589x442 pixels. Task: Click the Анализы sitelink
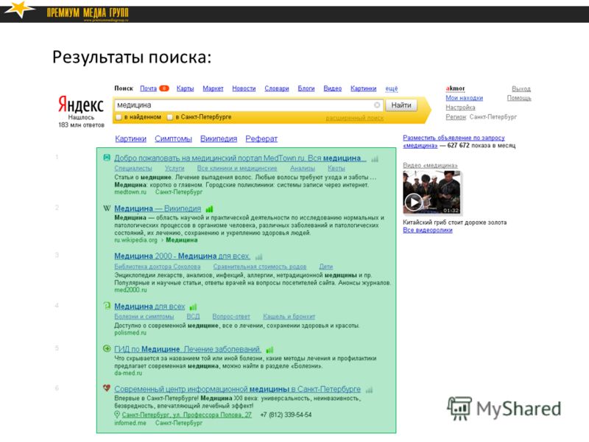pos(303,168)
